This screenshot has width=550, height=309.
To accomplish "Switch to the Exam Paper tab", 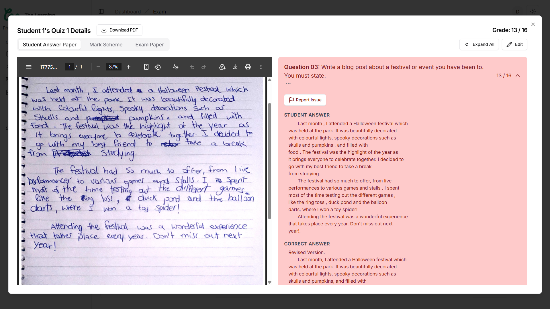I will pyautogui.click(x=149, y=45).
